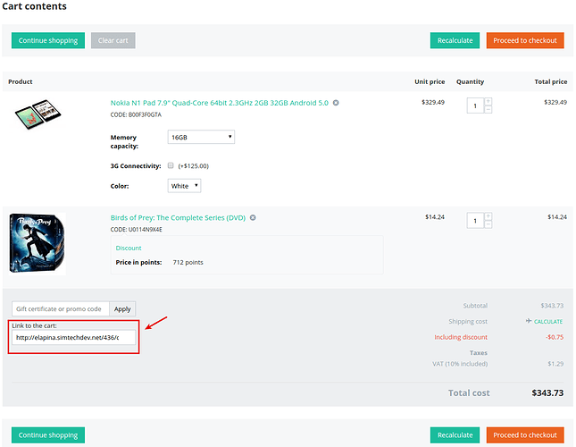Increase the Nokia N1 Pad quantity
Viewport: 576px width, 447px height.
488,101
